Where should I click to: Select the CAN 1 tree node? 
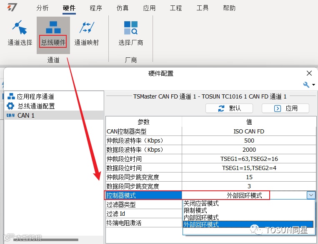coord(54,115)
